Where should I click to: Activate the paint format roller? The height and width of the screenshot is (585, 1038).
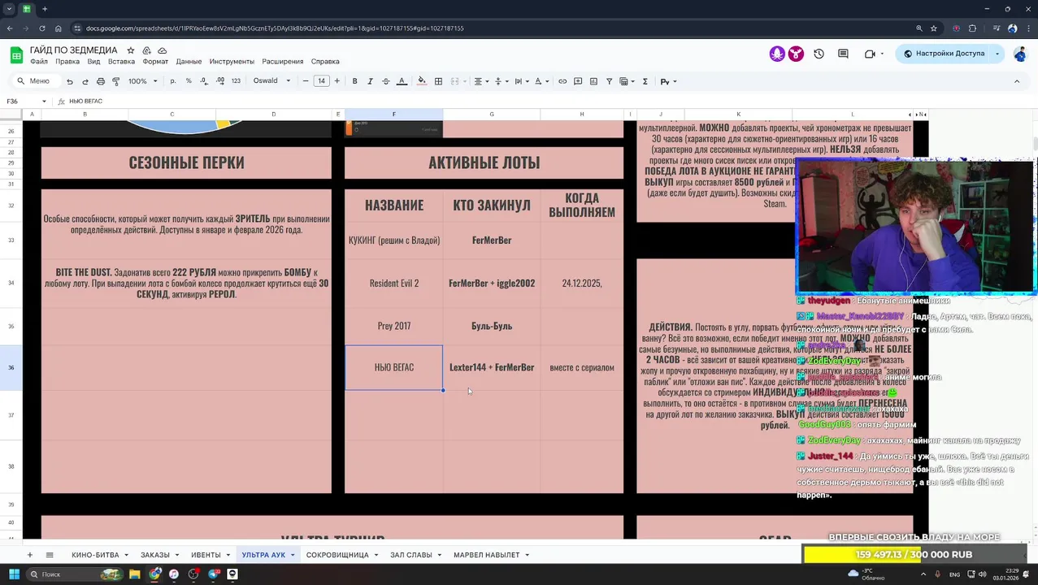coord(116,81)
